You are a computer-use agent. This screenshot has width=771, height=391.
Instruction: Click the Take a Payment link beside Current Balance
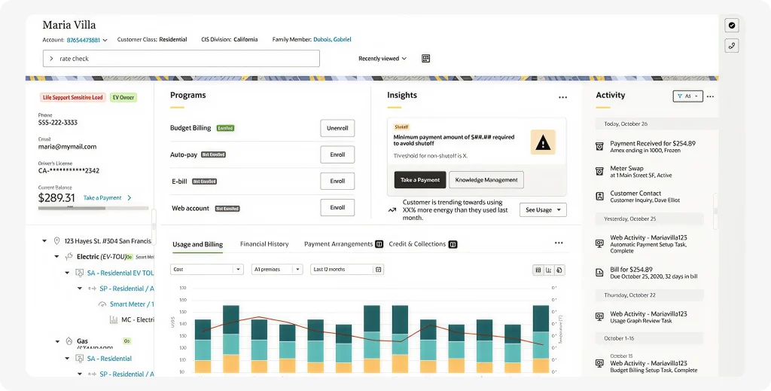coord(102,197)
